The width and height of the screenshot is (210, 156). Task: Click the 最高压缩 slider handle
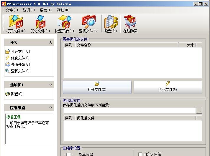pyautogui.click(x=68, y=155)
